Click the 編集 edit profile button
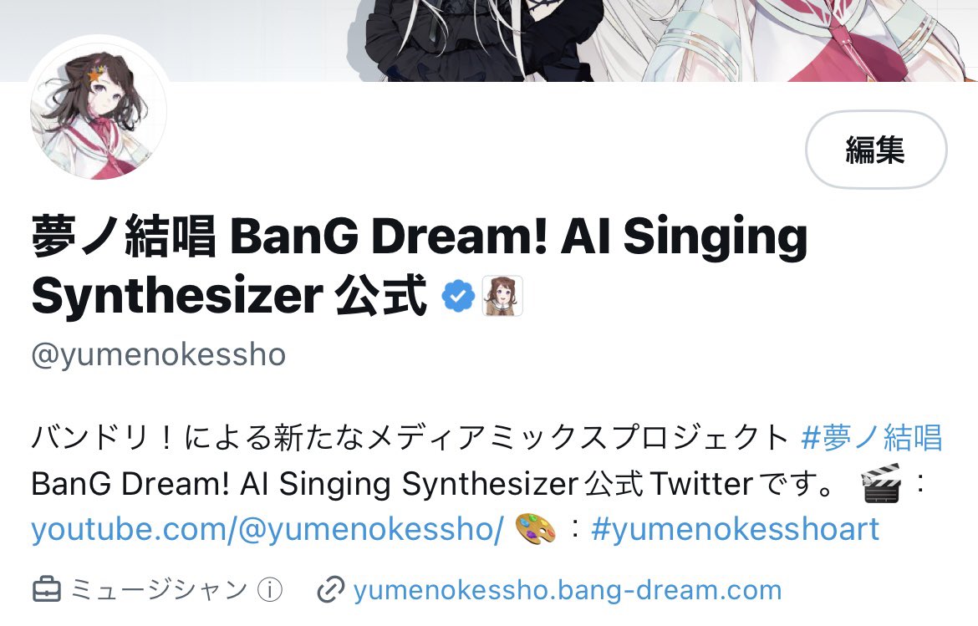978x626 pixels. click(x=876, y=150)
